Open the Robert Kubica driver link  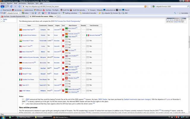point(72,72)
